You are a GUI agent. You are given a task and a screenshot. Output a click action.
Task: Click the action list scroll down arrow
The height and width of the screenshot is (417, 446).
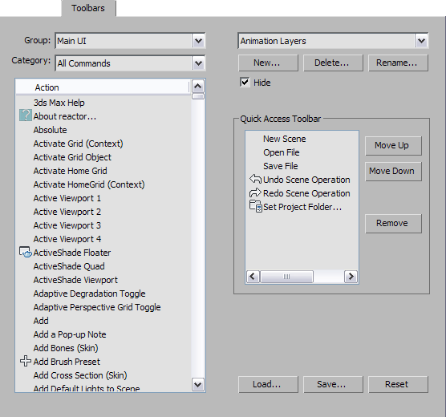tap(198, 385)
